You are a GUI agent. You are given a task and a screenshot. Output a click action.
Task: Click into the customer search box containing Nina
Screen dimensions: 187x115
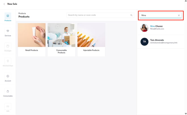[x=159, y=15]
